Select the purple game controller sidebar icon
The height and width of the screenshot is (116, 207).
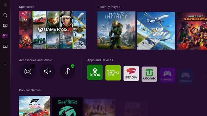[5, 36]
